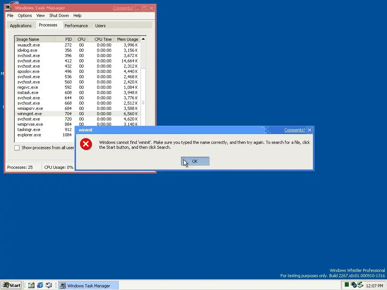Click the process list scroll up arrow
This screenshot has height=290, width=387.
[x=143, y=39]
